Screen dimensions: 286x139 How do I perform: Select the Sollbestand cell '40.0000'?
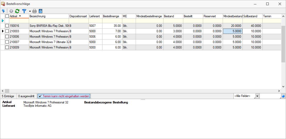click(x=253, y=26)
